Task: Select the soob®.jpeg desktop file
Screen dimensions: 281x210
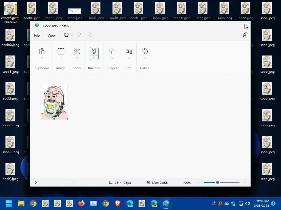Action: point(182,11)
